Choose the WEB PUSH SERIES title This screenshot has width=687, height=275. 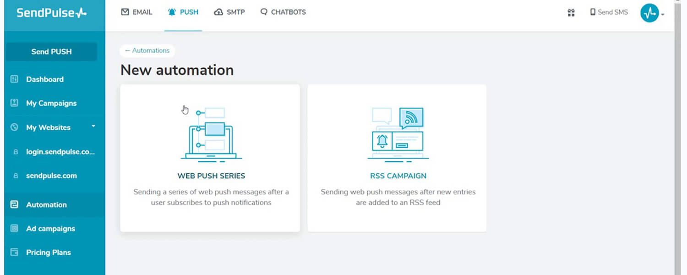[x=211, y=176]
